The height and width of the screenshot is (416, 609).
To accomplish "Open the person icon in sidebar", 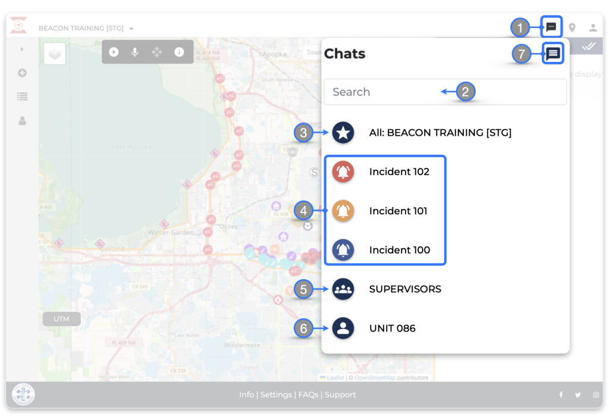I will tap(23, 121).
